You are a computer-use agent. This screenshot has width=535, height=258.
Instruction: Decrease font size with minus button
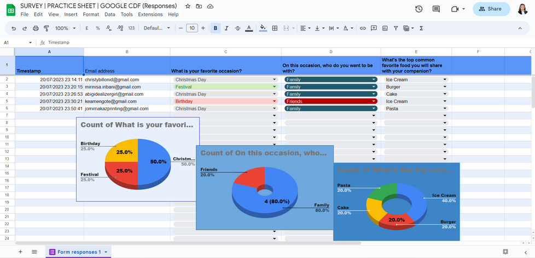(x=181, y=28)
